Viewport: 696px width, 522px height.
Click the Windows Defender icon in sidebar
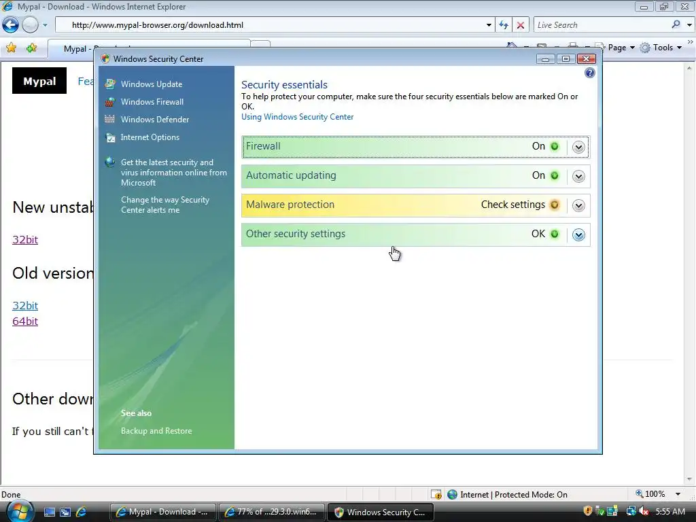(x=109, y=119)
